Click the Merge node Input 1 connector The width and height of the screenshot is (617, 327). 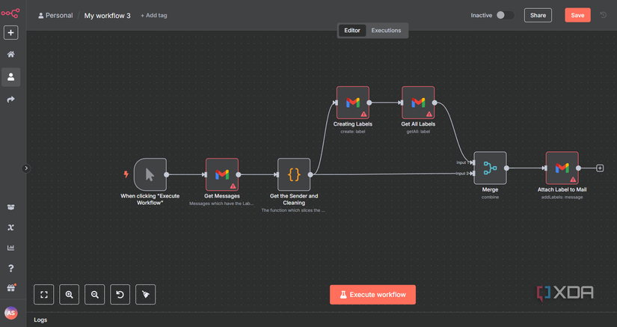coord(473,162)
